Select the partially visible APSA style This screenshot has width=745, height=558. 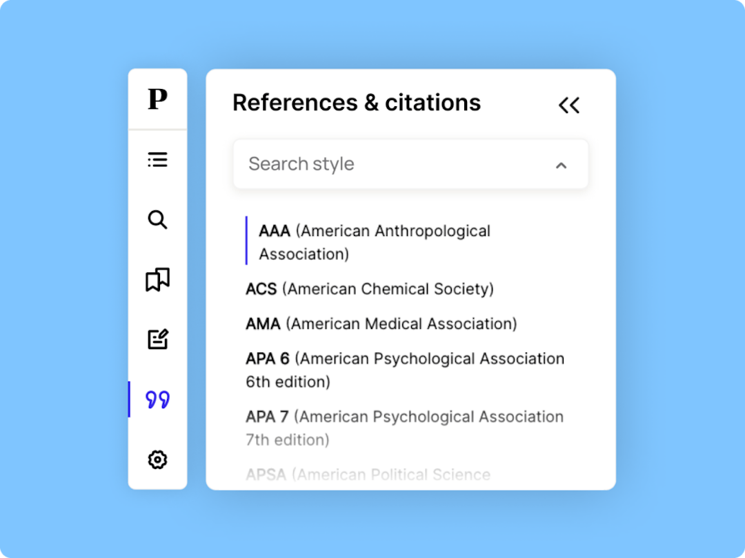click(x=368, y=475)
